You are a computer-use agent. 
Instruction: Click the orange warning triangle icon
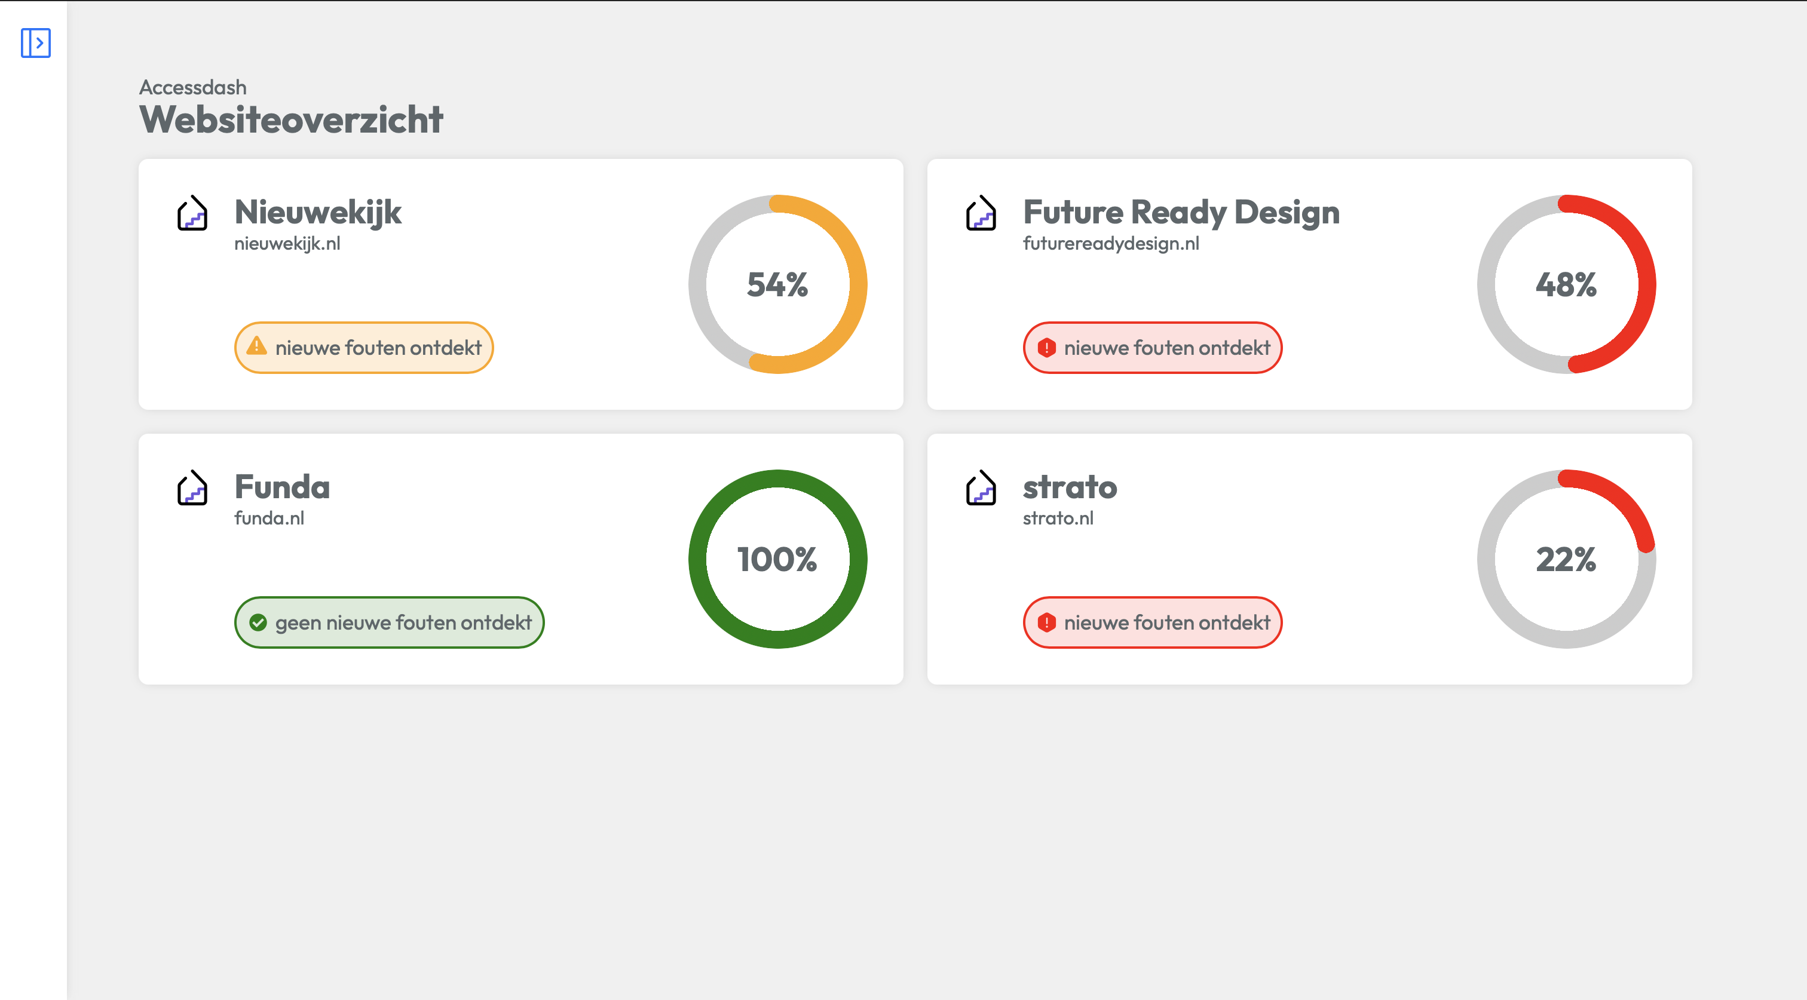257,346
